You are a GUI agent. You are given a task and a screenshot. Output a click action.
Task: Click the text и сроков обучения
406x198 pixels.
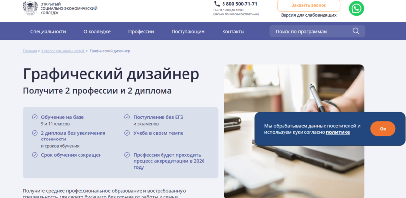pos(60,146)
